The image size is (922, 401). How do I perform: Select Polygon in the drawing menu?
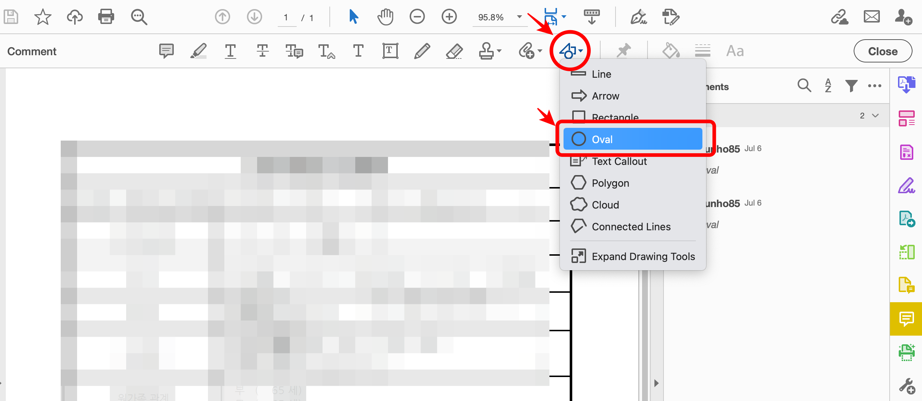pos(610,183)
